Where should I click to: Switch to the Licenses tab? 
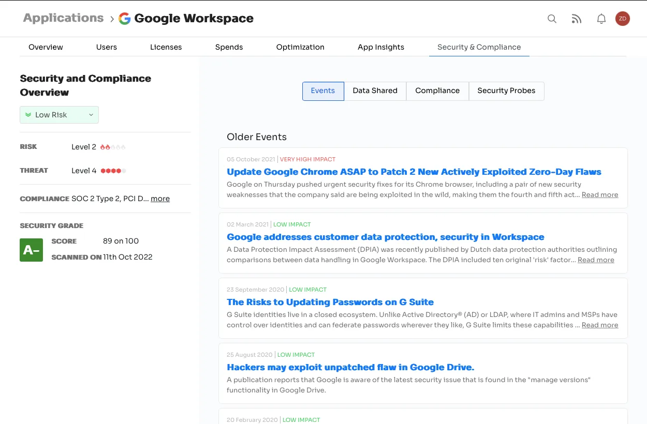(166, 47)
